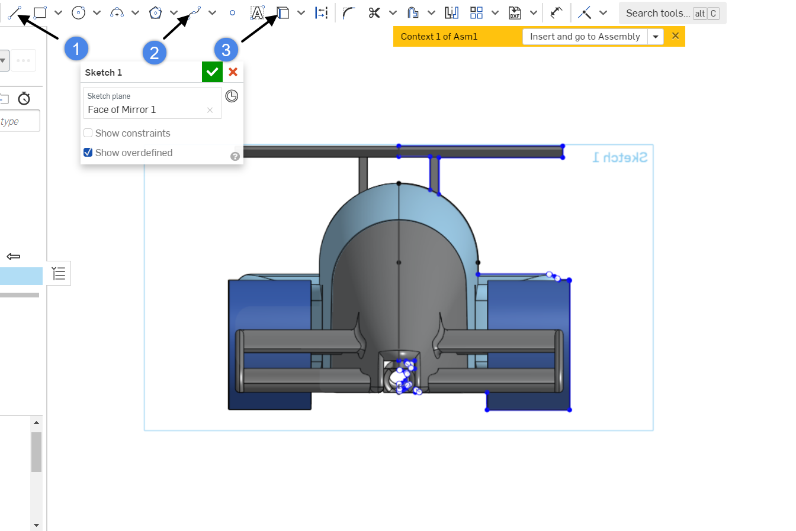The height and width of the screenshot is (531, 796).
Task: Enable the Show constraints checkbox
Action: click(88, 133)
